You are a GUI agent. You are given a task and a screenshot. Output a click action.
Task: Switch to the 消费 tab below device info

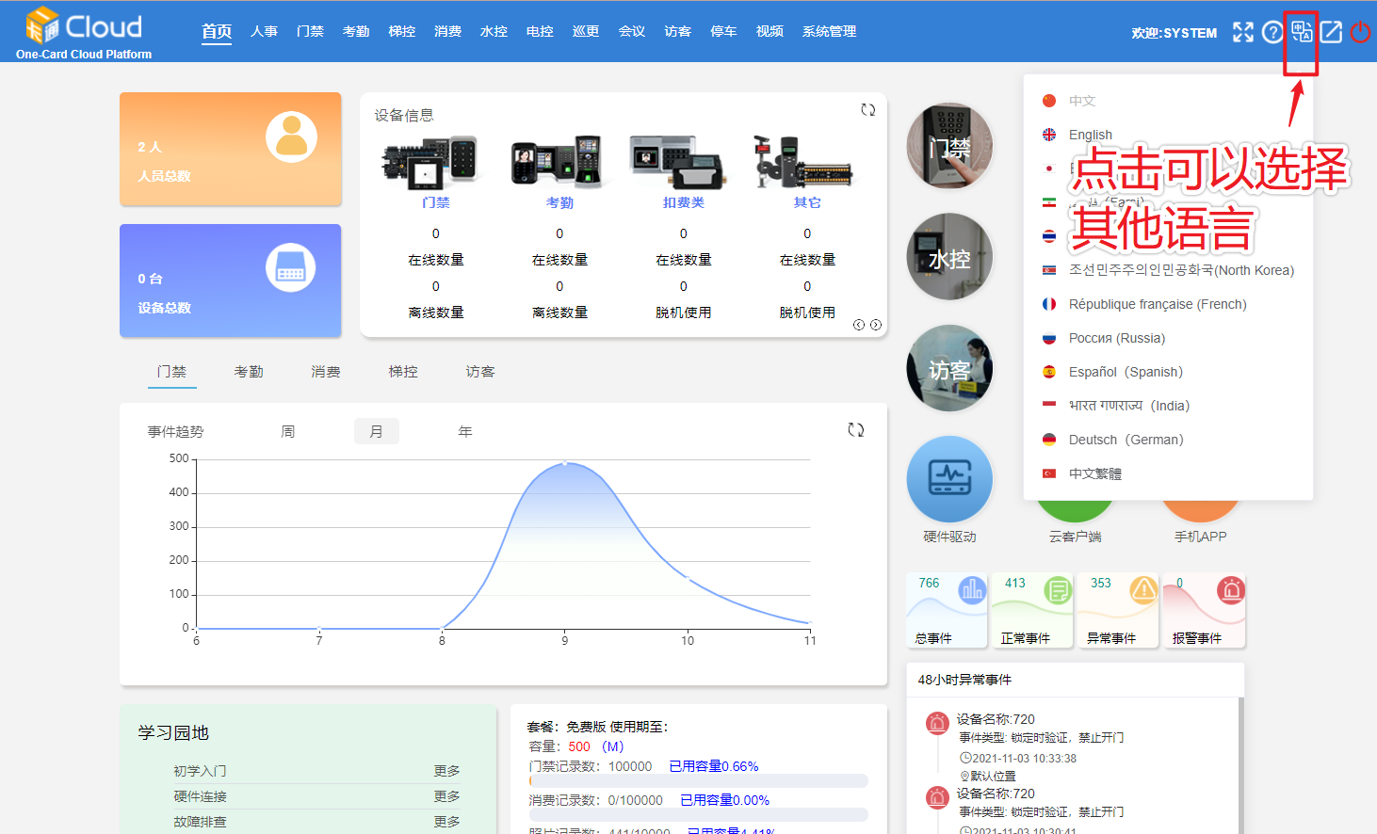click(x=326, y=372)
